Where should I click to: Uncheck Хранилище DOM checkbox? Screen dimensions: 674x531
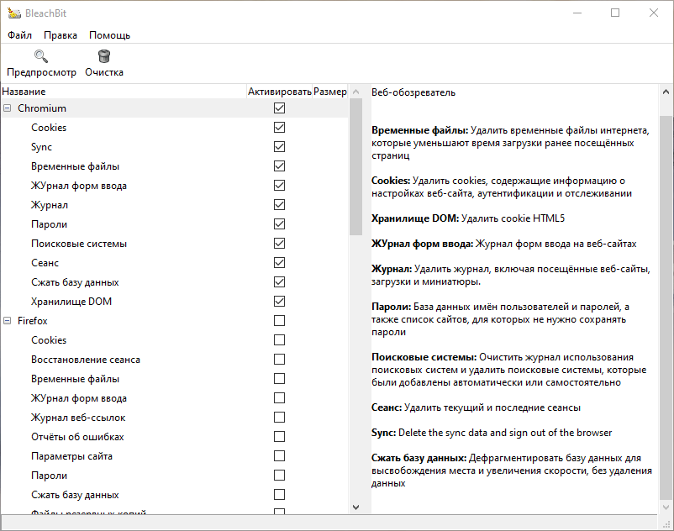coord(279,302)
